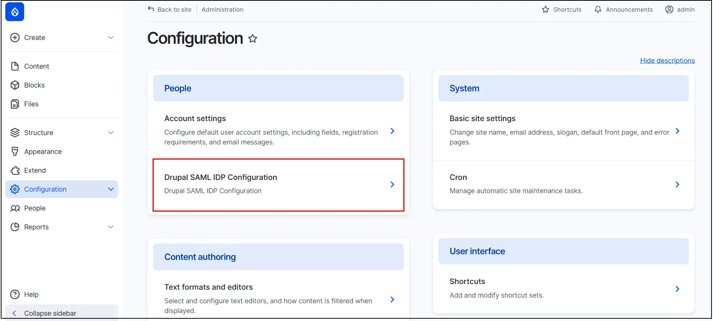
Task: Click the Help label in sidebar
Action: click(31, 295)
